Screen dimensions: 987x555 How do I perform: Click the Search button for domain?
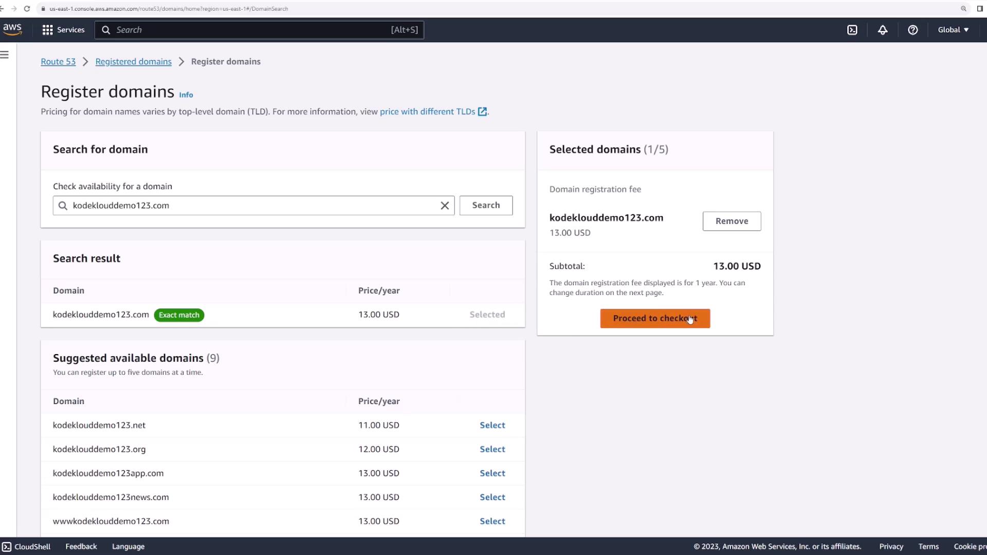pos(486,206)
